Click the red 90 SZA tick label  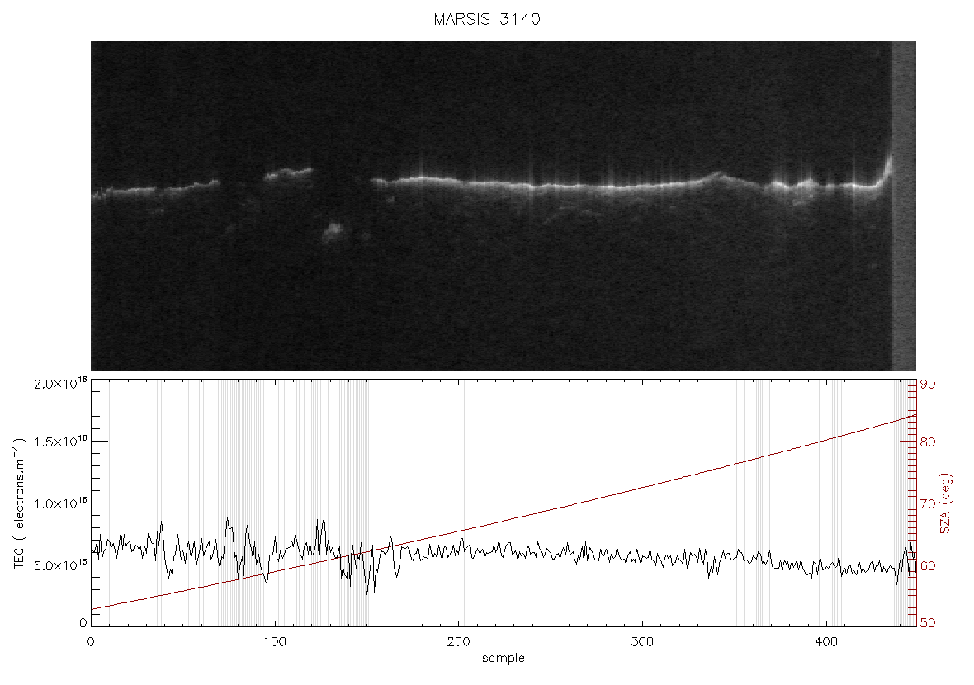928,385
